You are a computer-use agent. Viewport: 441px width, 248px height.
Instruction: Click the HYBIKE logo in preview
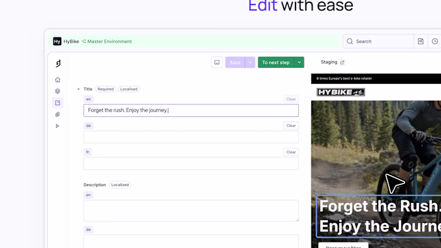tap(341, 92)
